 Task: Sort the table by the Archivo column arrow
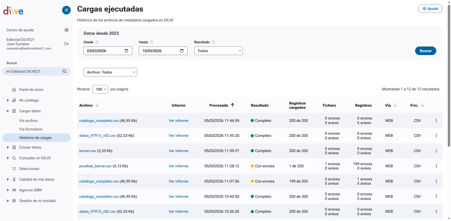point(97,105)
